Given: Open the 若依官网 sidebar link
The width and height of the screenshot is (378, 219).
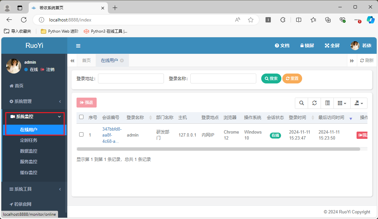Looking at the screenshot, I should click(20, 204).
